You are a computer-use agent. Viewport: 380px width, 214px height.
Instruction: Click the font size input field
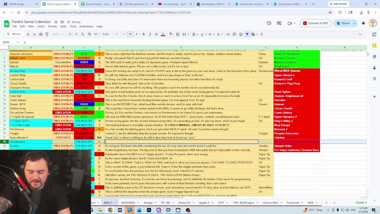(130, 34)
